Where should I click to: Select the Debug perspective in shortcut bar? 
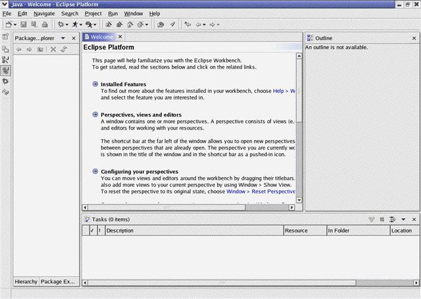point(6,81)
